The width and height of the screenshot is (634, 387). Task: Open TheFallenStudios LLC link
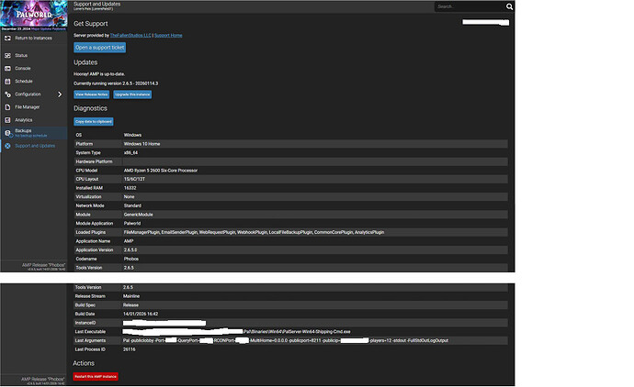pos(130,35)
